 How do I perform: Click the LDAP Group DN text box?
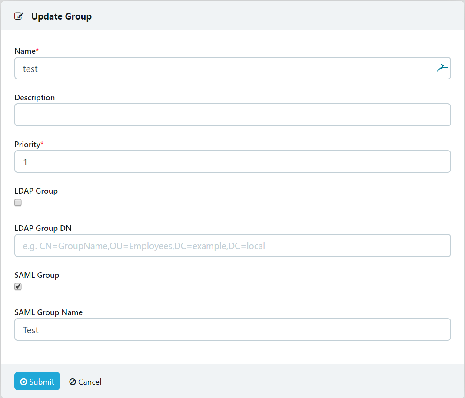pos(232,246)
